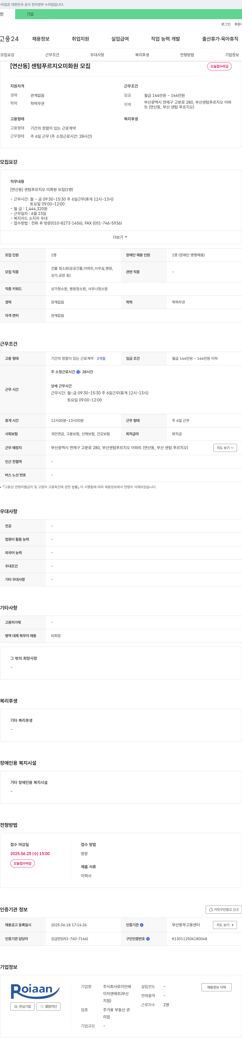Jump to 복리후생 section tab
Image resolution: width=242 pixels, height=1038 pixels.
[142, 55]
